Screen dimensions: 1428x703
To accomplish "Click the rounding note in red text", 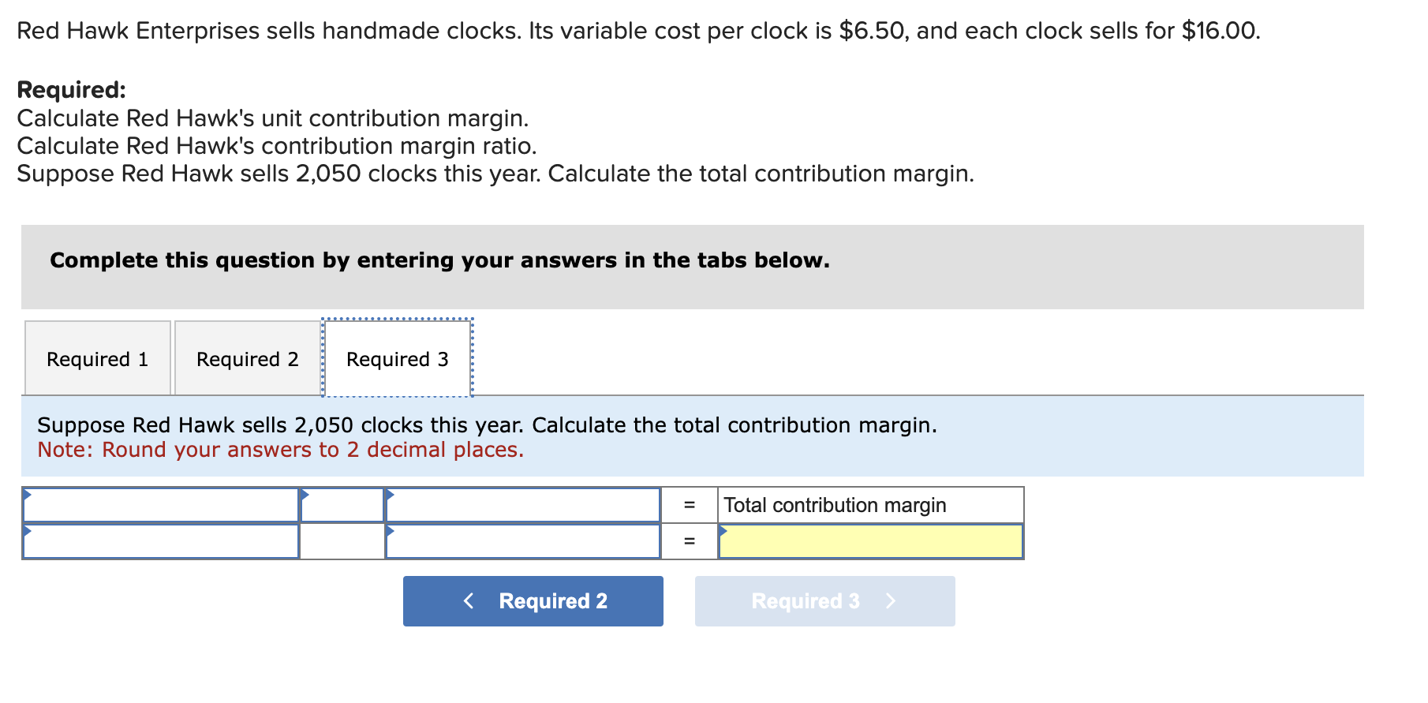I will [x=280, y=450].
